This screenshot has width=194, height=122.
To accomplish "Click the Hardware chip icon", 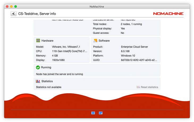I will coord(38,41).
